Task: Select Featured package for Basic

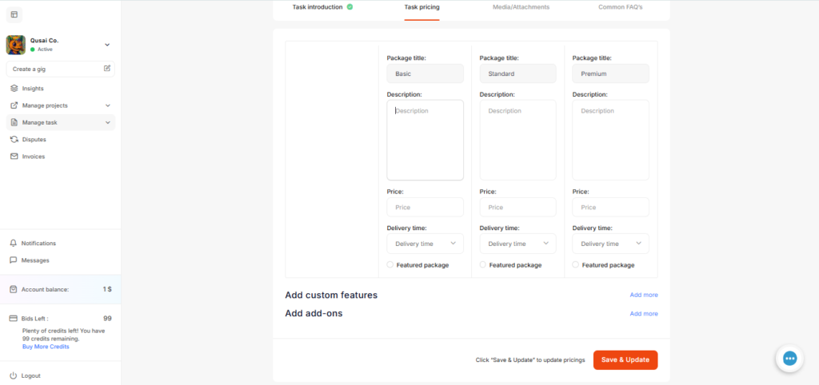Action: [x=390, y=264]
